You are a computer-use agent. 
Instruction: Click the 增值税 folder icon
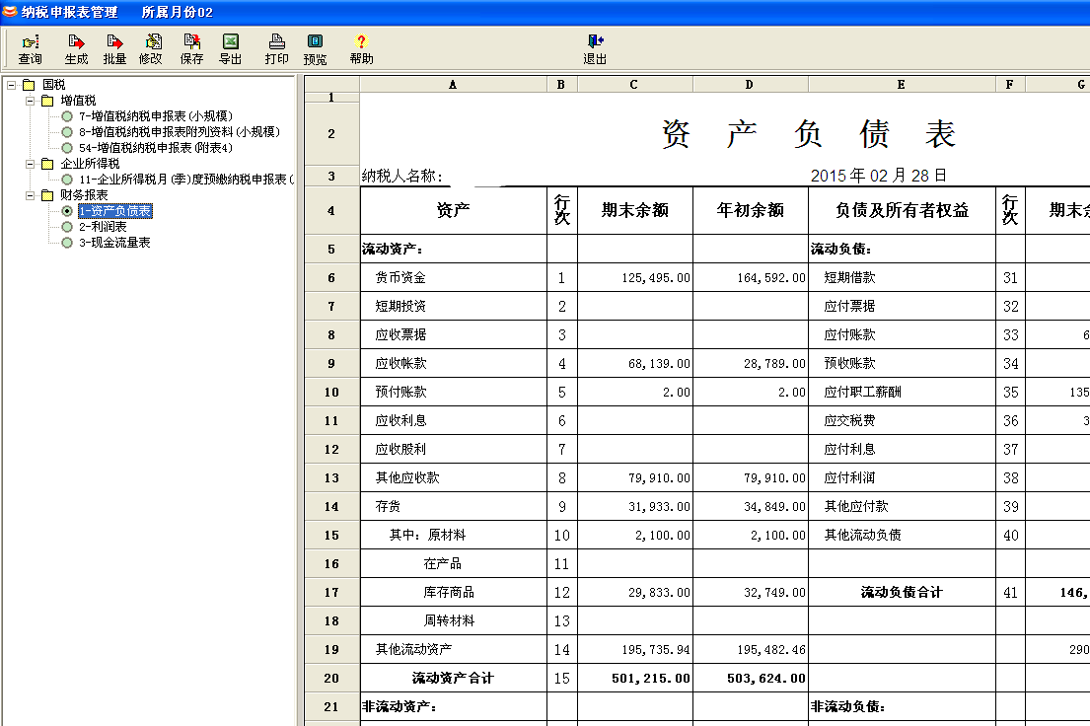[47, 101]
